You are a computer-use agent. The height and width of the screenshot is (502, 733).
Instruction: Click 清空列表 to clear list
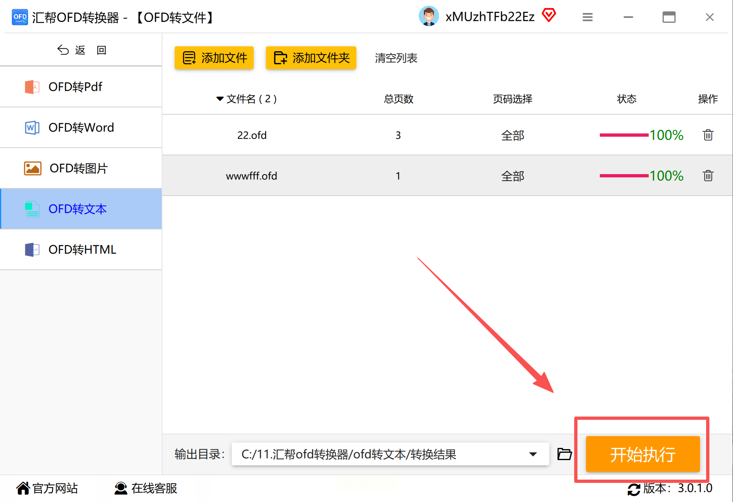(x=396, y=58)
